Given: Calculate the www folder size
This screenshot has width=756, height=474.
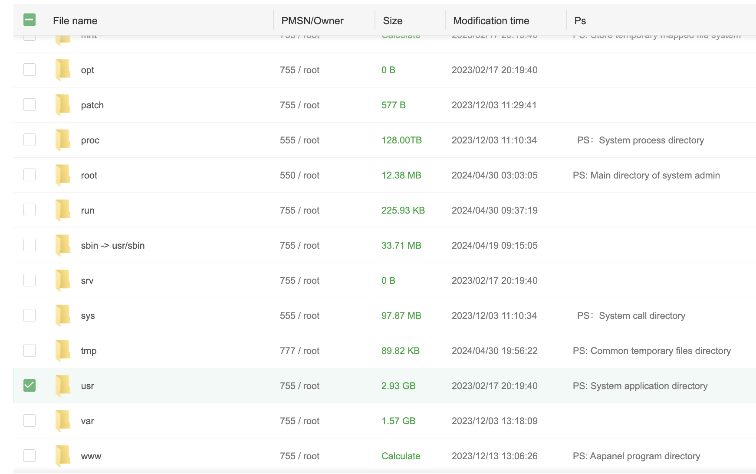Looking at the screenshot, I should tap(401, 456).
